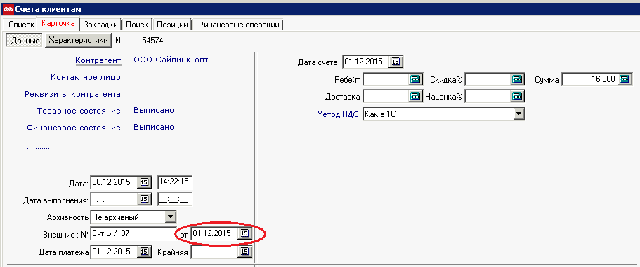
Task: Click the app icon in title bar
Action: pos(8,8)
